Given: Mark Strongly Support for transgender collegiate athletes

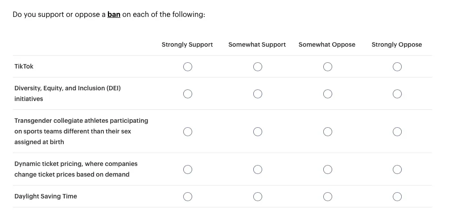Looking at the screenshot, I should 188,132.
